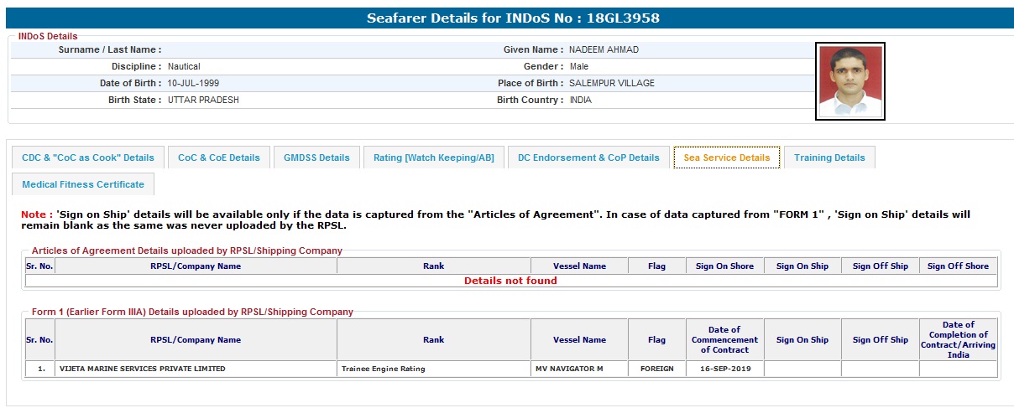Screen dimensions: 1014x408
Task: Open the CDC & "CoC as Cook" Details tab
Action: 88,158
